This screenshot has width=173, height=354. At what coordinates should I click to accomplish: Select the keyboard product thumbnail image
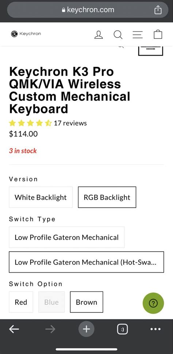click(150, 51)
